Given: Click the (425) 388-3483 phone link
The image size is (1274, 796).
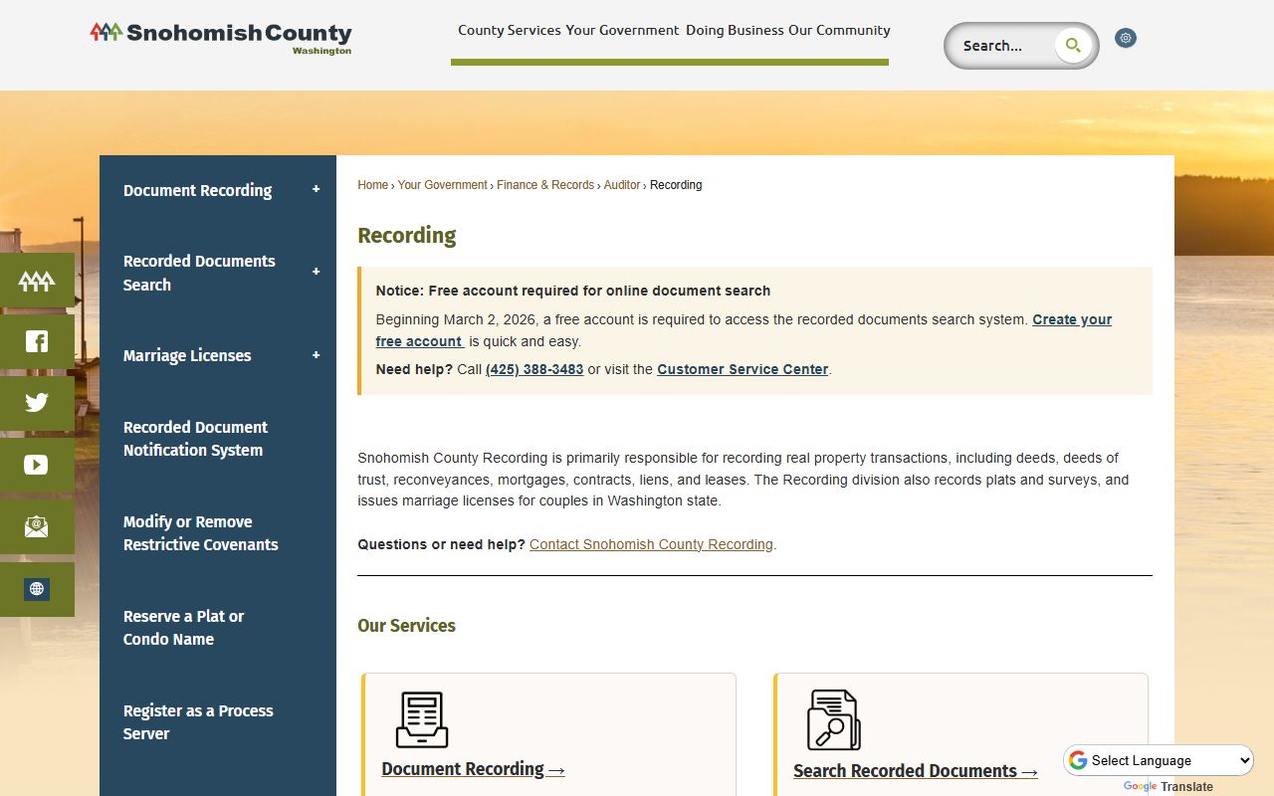Looking at the screenshot, I should tap(534, 369).
